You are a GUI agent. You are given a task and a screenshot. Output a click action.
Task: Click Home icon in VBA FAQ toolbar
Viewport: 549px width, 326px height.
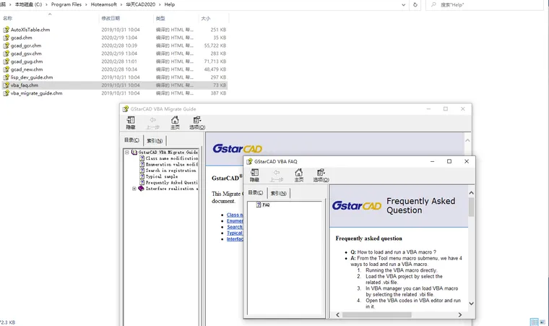(x=298, y=175)
